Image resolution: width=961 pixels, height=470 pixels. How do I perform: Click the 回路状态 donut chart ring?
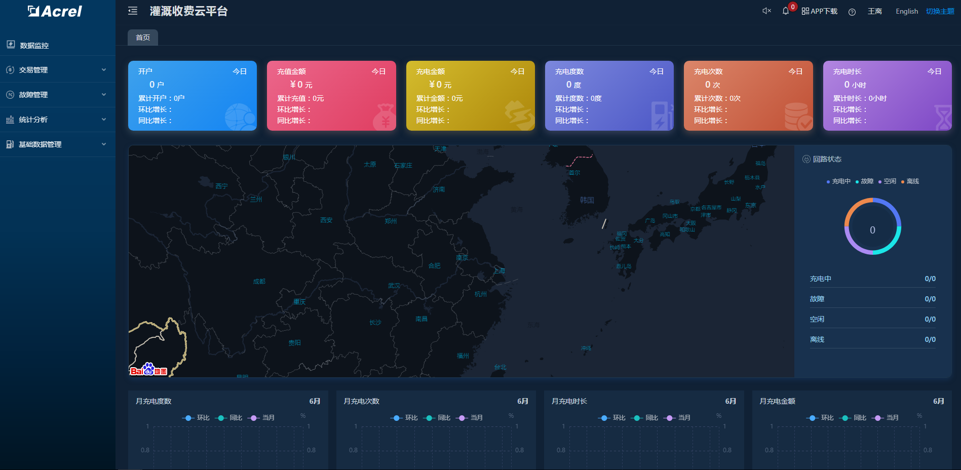[x=872, y=226]
